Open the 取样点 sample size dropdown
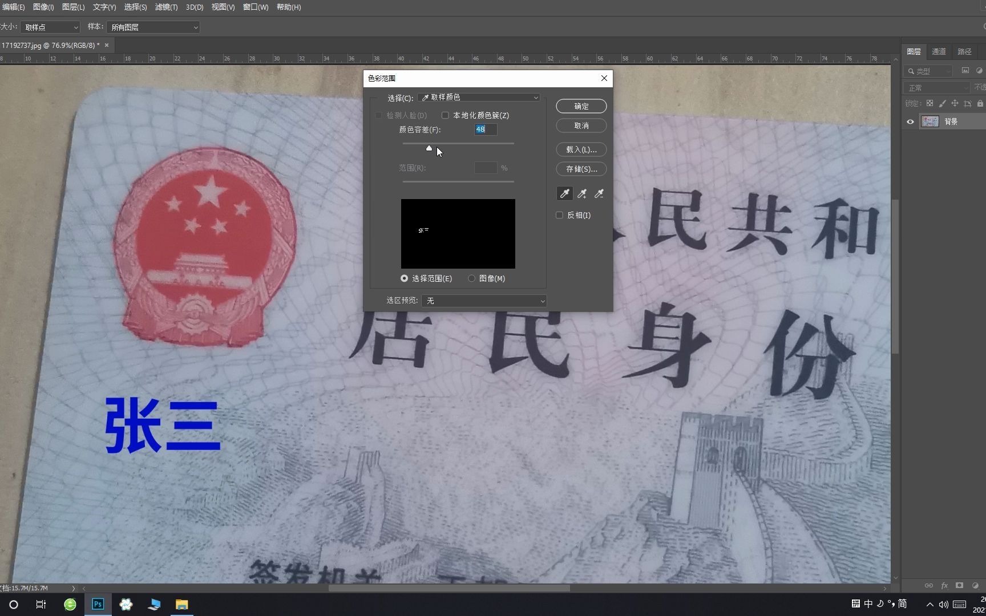Viewport: 986px width, 616px height. (50, 27)
